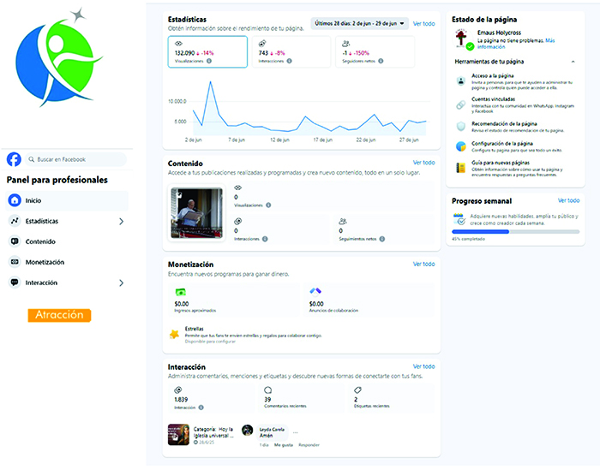Click the Estrellas star icon
This screenshot has width=600, height=470.
175,334
